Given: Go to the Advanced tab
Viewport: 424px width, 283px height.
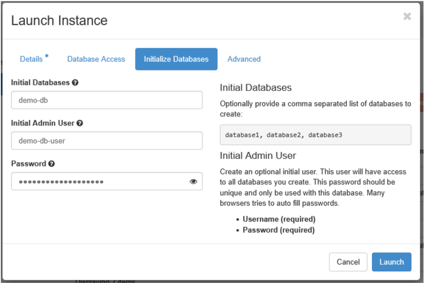Looking at the screenshot, I should tap(244, 59).
